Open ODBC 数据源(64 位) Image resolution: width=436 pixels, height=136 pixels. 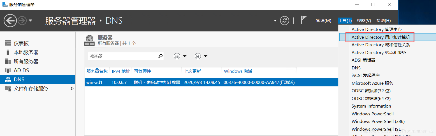pos(371,98)
